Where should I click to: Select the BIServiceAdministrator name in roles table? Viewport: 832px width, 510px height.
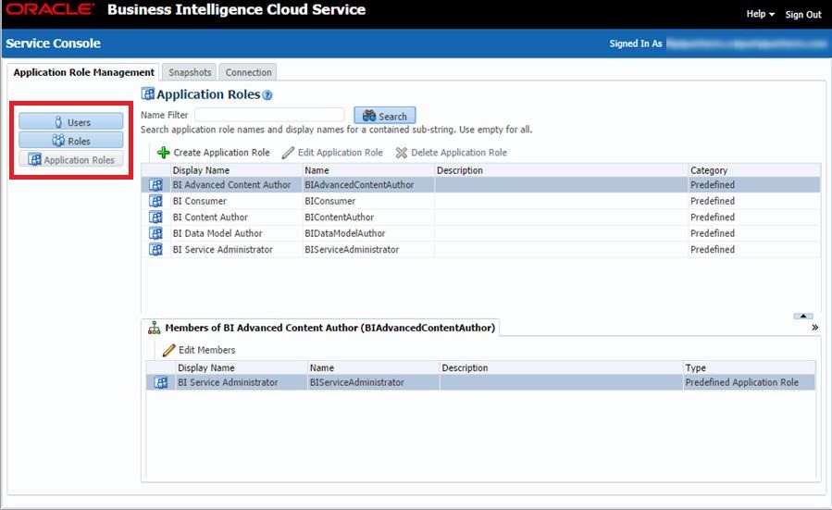pos(368,249)
